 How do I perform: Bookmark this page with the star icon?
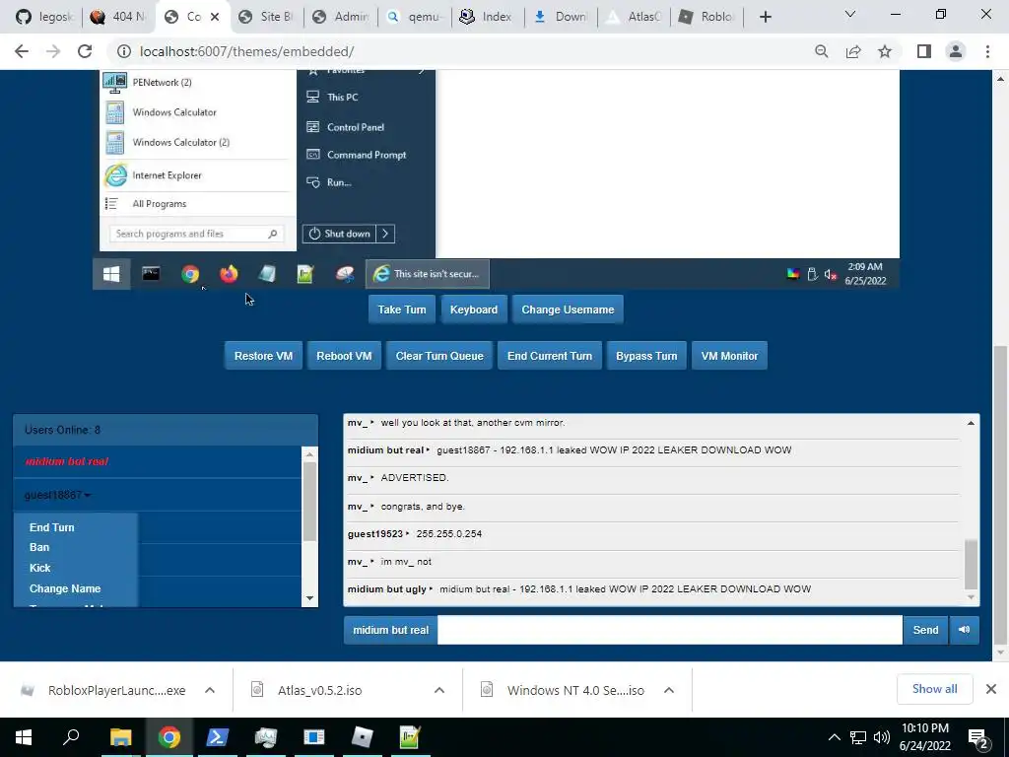pyautogui.click(x=885, y=51)
